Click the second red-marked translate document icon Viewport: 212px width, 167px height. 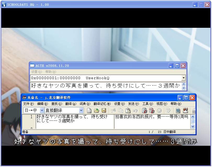coord(152,110)
